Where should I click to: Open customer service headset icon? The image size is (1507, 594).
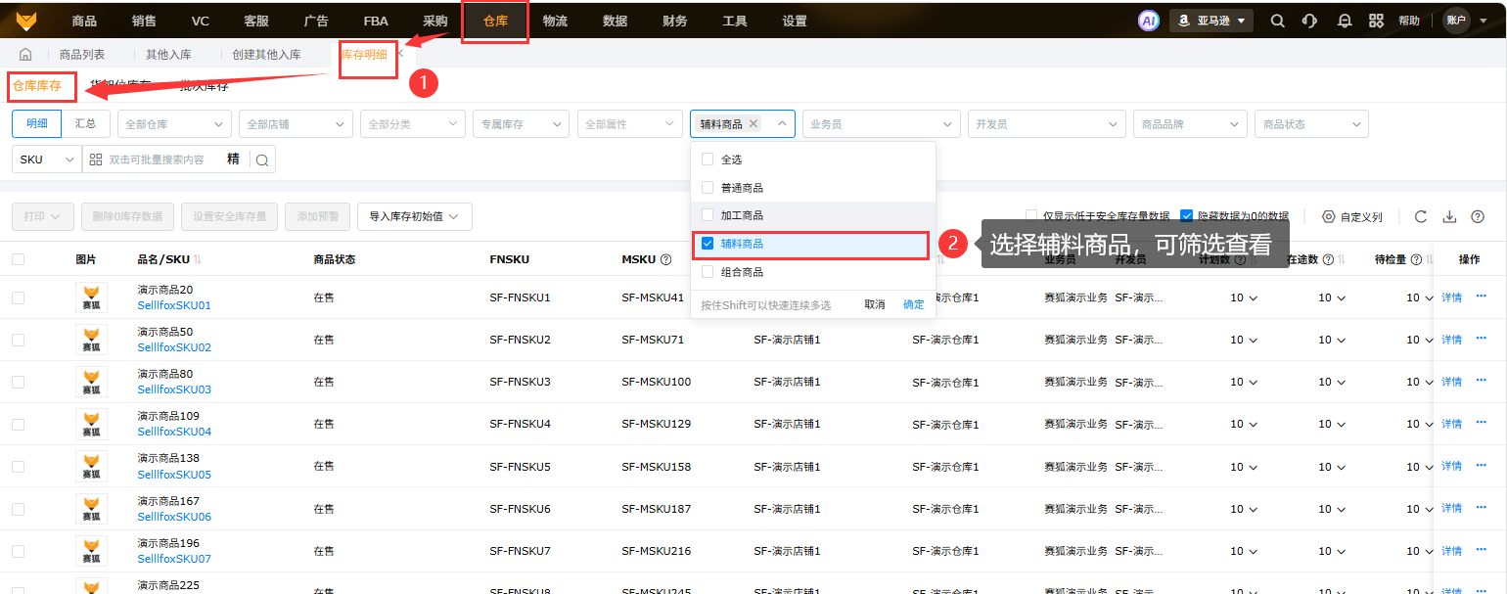click(1309, 21)
